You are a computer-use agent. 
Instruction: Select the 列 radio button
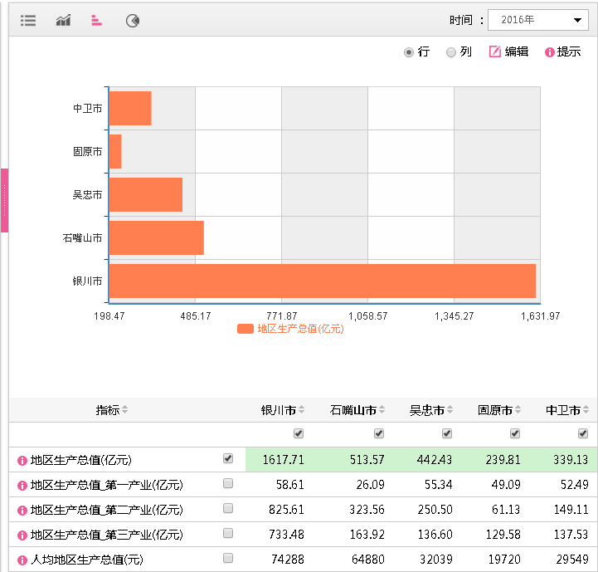[451, 52]
